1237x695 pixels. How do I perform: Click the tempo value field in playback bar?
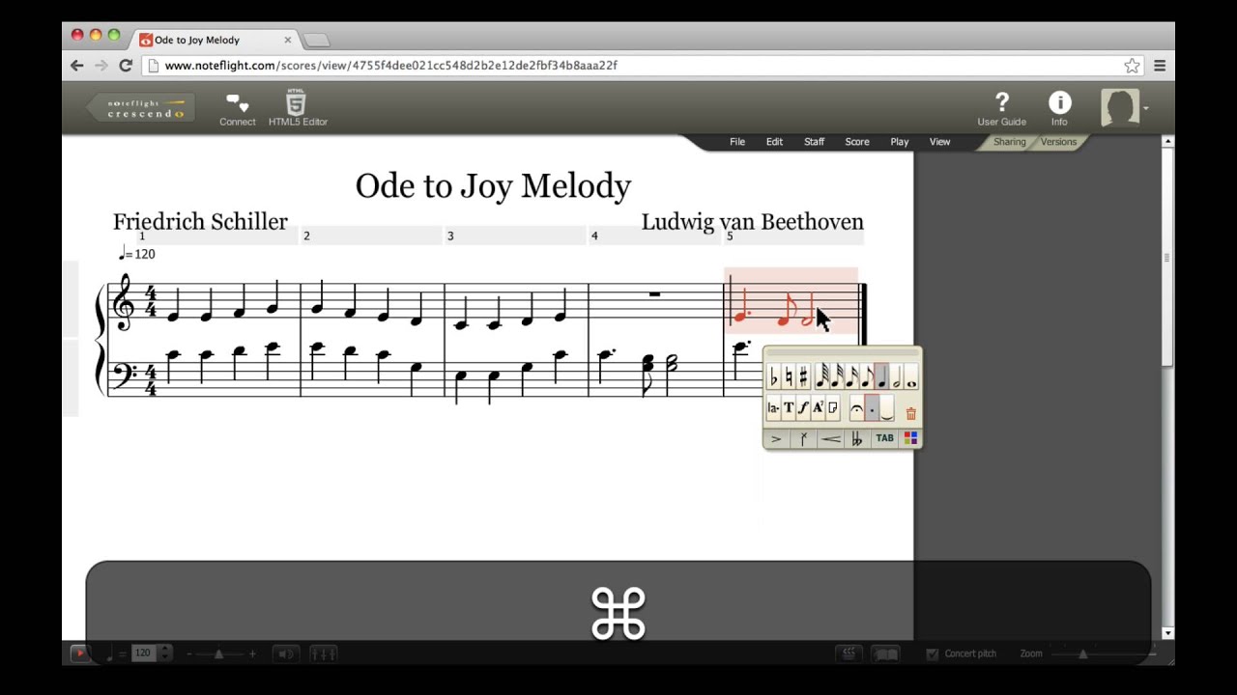(x=143, y=653)
